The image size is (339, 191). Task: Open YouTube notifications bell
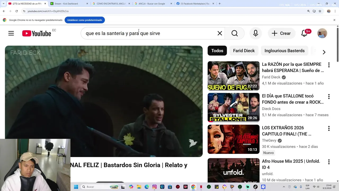click(x=304, y=33)
